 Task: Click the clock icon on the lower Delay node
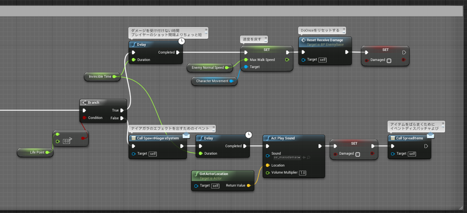pos(249,135)
